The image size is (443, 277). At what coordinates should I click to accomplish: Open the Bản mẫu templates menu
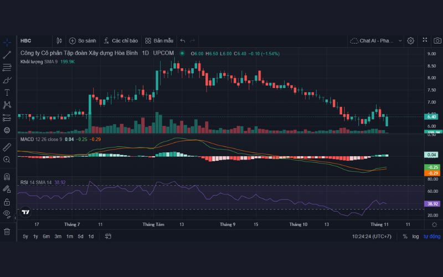[159, 40]
